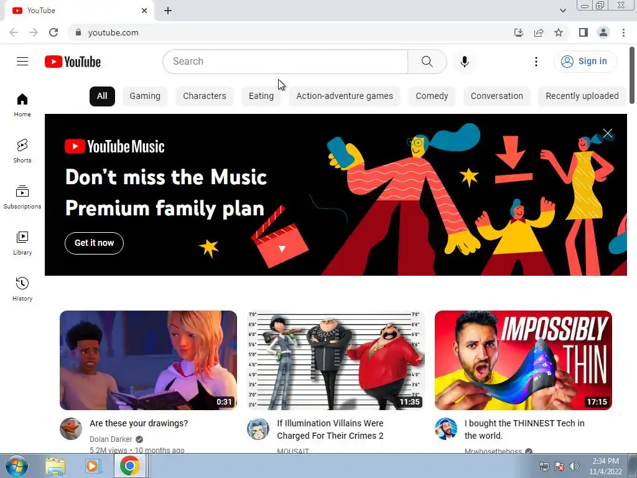637x478 pixels.
Task: View site information lock icon
Action: 78,32
